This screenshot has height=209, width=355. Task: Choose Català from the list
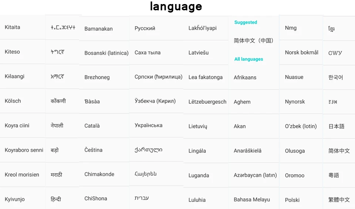coord(92,126)
